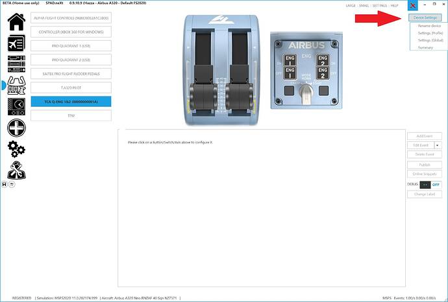Click the Online Snippets button
This screenshot has height=302, width=448.
click(424, 174)
